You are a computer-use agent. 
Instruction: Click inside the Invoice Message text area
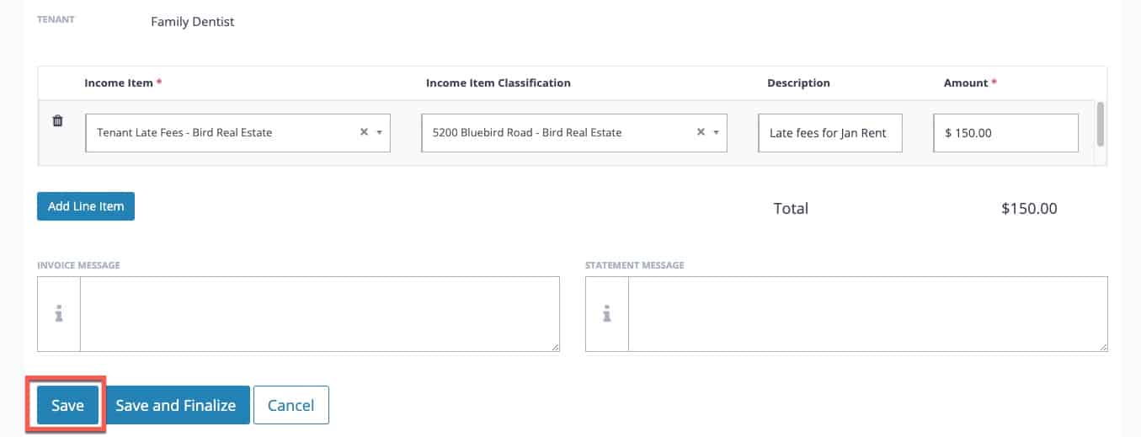319,314
